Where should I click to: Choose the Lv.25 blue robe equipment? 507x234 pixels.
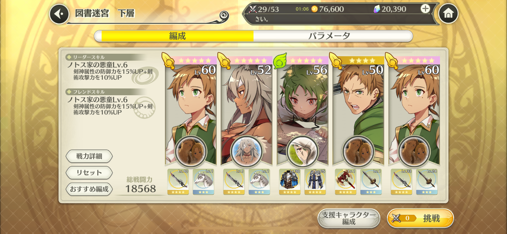[x=315, y=182]
